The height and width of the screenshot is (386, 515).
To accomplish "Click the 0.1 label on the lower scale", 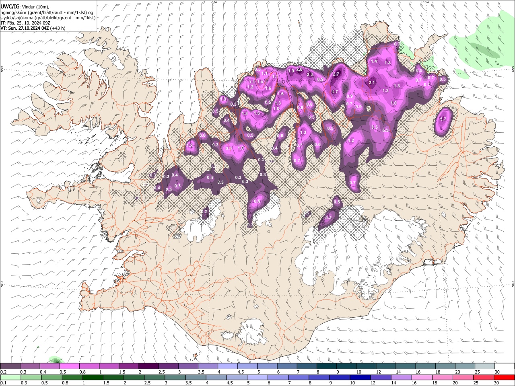I will (4, 383).
